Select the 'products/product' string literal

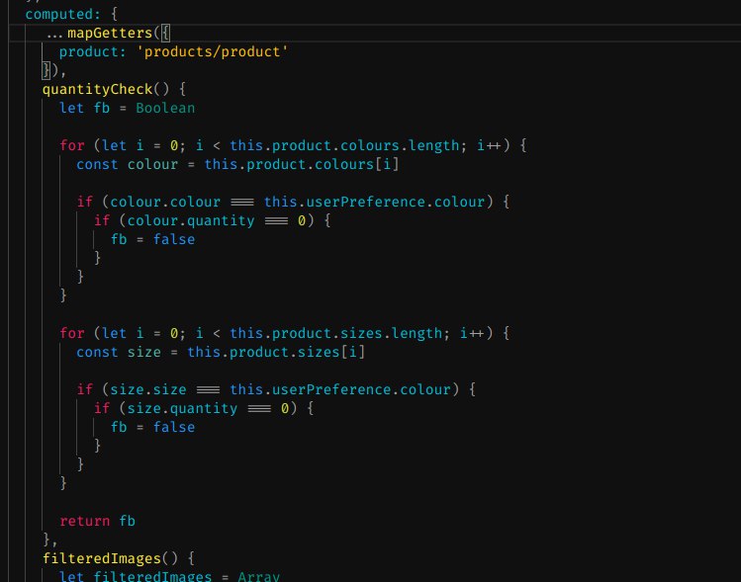tap(212, 51)
